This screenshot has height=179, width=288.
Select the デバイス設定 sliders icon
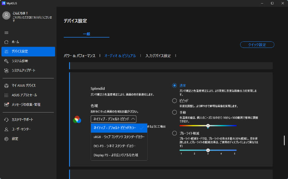pos(6,51)
